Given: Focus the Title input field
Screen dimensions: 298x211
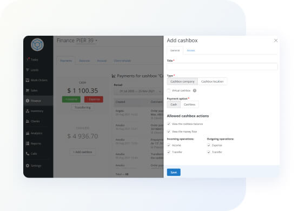Looking at the screenshot, I should (x=222, y=67).
